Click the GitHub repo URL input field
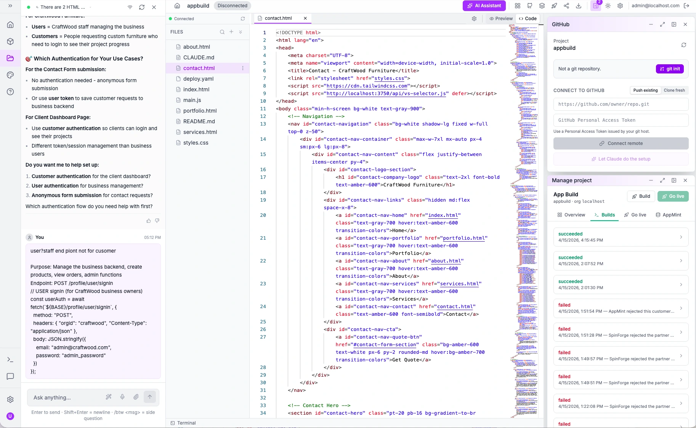This screenshot has width=696, height=428. point(621,104)
